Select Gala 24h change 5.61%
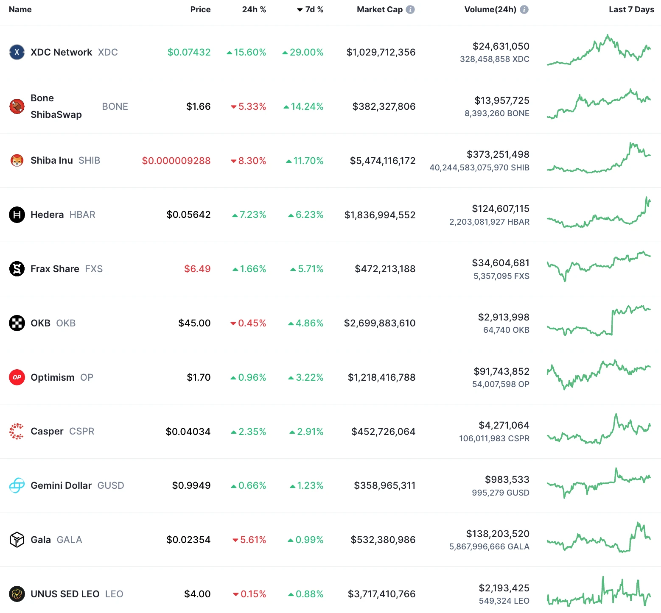Screen dimensions: 661x613 pos(249,540)
